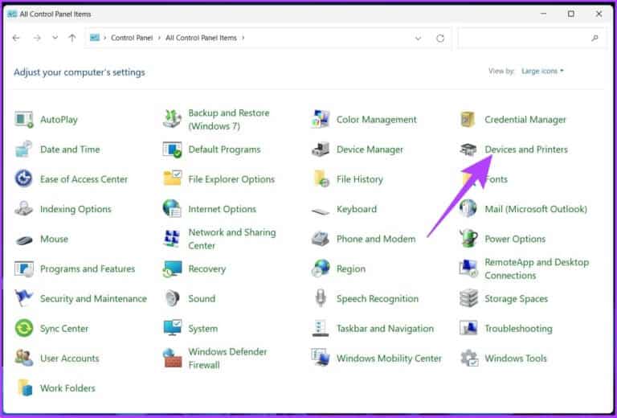This screenshot has width=617, height=418.
Task: Click the Control Panel address bar icon
Action: click(95, 38)
